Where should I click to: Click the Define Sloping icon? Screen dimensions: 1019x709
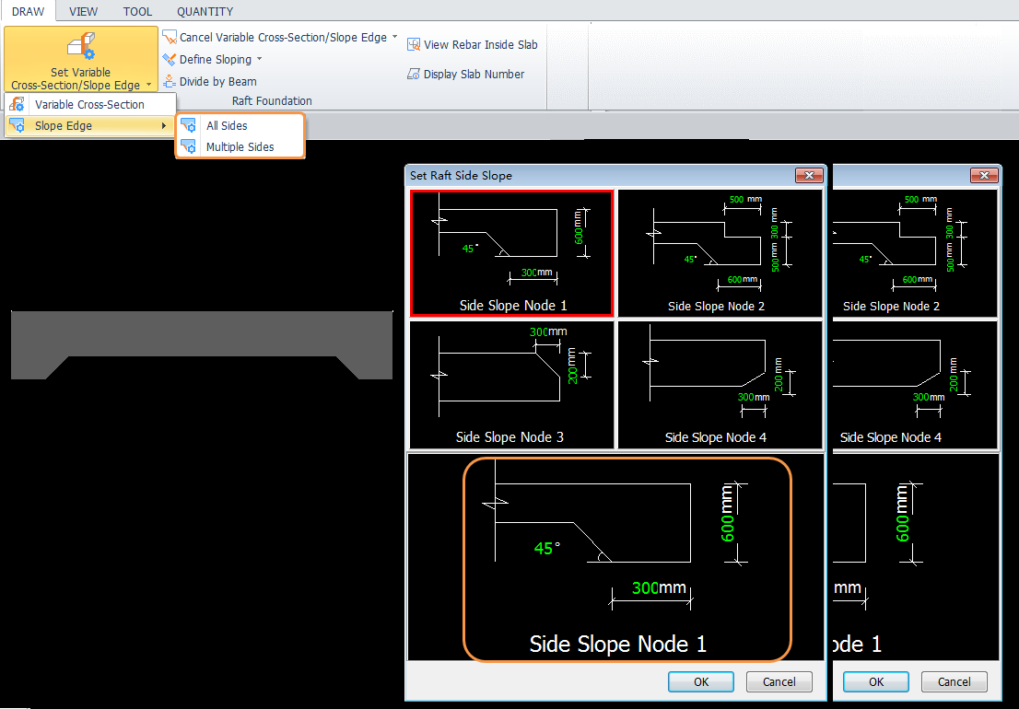pyautogui.click(x=170, y=60)
